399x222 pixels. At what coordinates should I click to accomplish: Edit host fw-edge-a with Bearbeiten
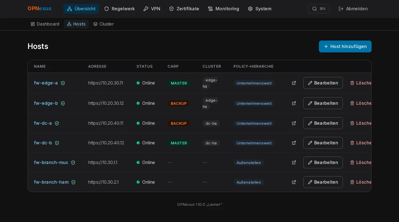[323, 83]
